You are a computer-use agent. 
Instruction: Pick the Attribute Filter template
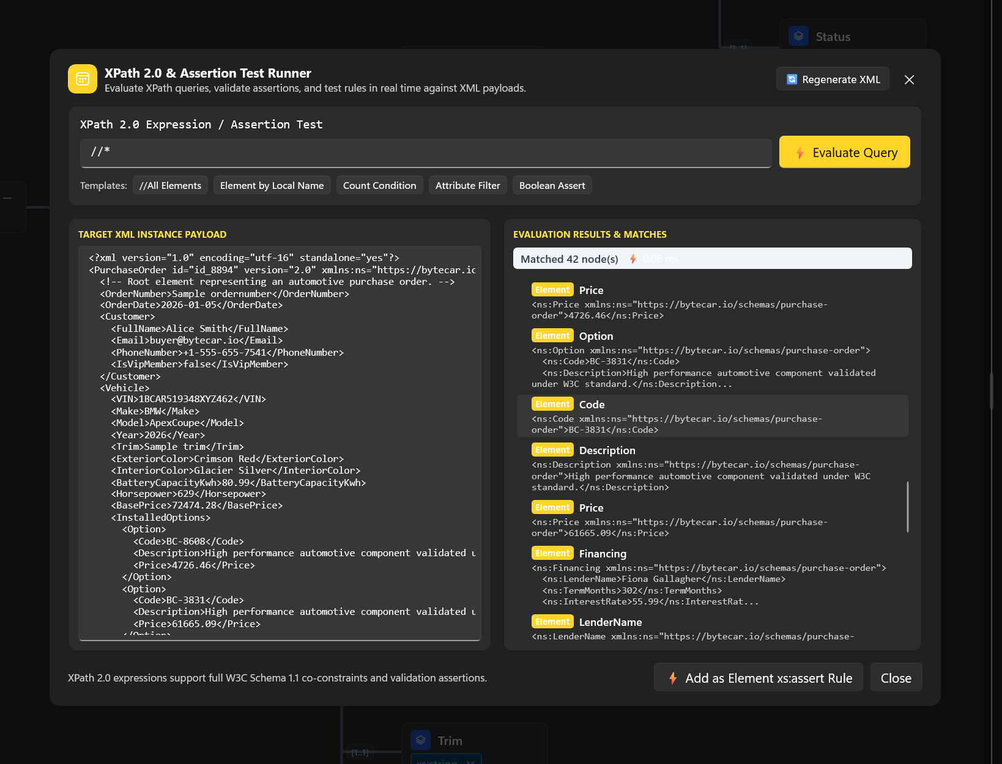pyautogui.click(x=467, y=185)
